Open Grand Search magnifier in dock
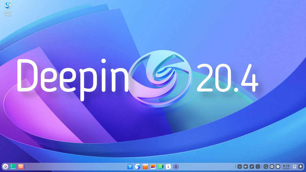This screenshot has height=172, width=306. coord(266,167)
